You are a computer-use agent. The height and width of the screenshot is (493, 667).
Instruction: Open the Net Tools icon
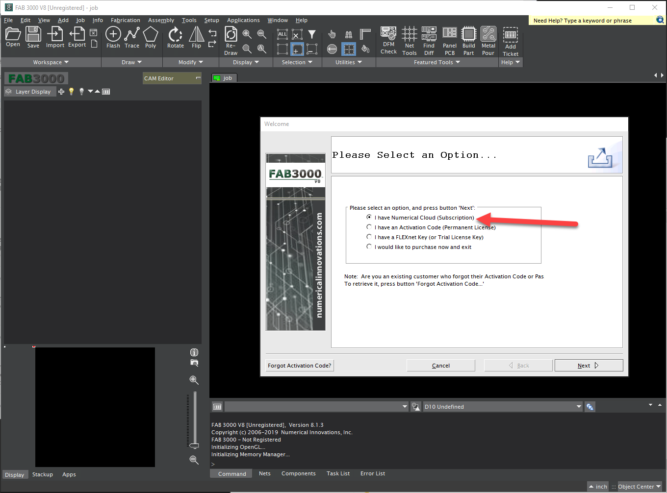tap(410, 41)
